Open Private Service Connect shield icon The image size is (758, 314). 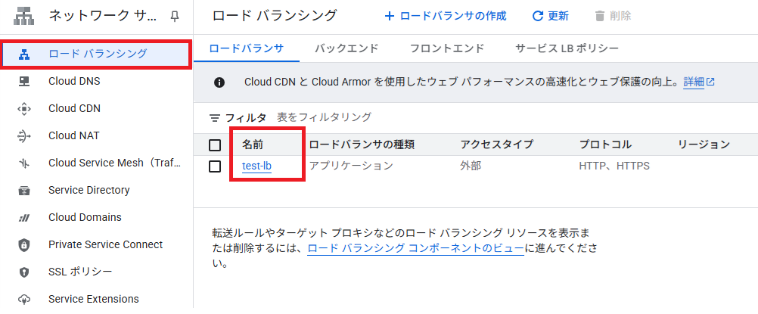click(x=23, y=245)
